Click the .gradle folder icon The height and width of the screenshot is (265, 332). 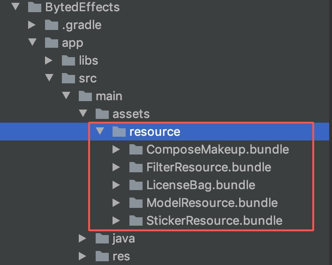click(52, 25)
